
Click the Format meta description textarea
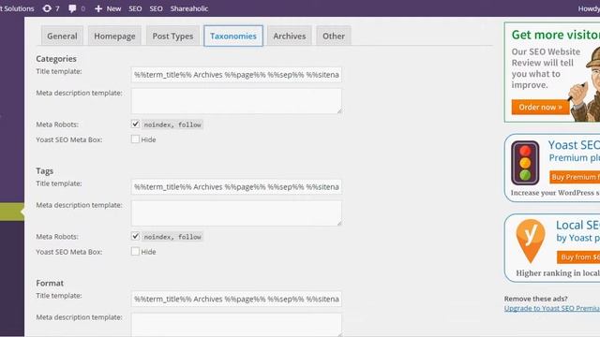236,325
